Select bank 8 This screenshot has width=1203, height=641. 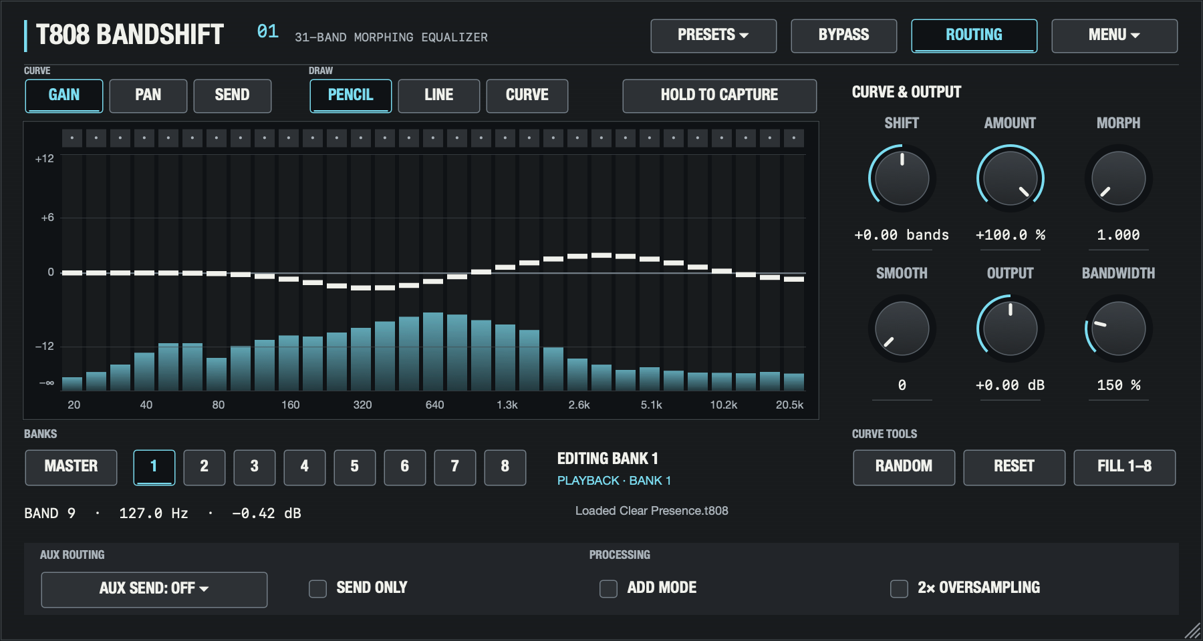coord(505,467)
